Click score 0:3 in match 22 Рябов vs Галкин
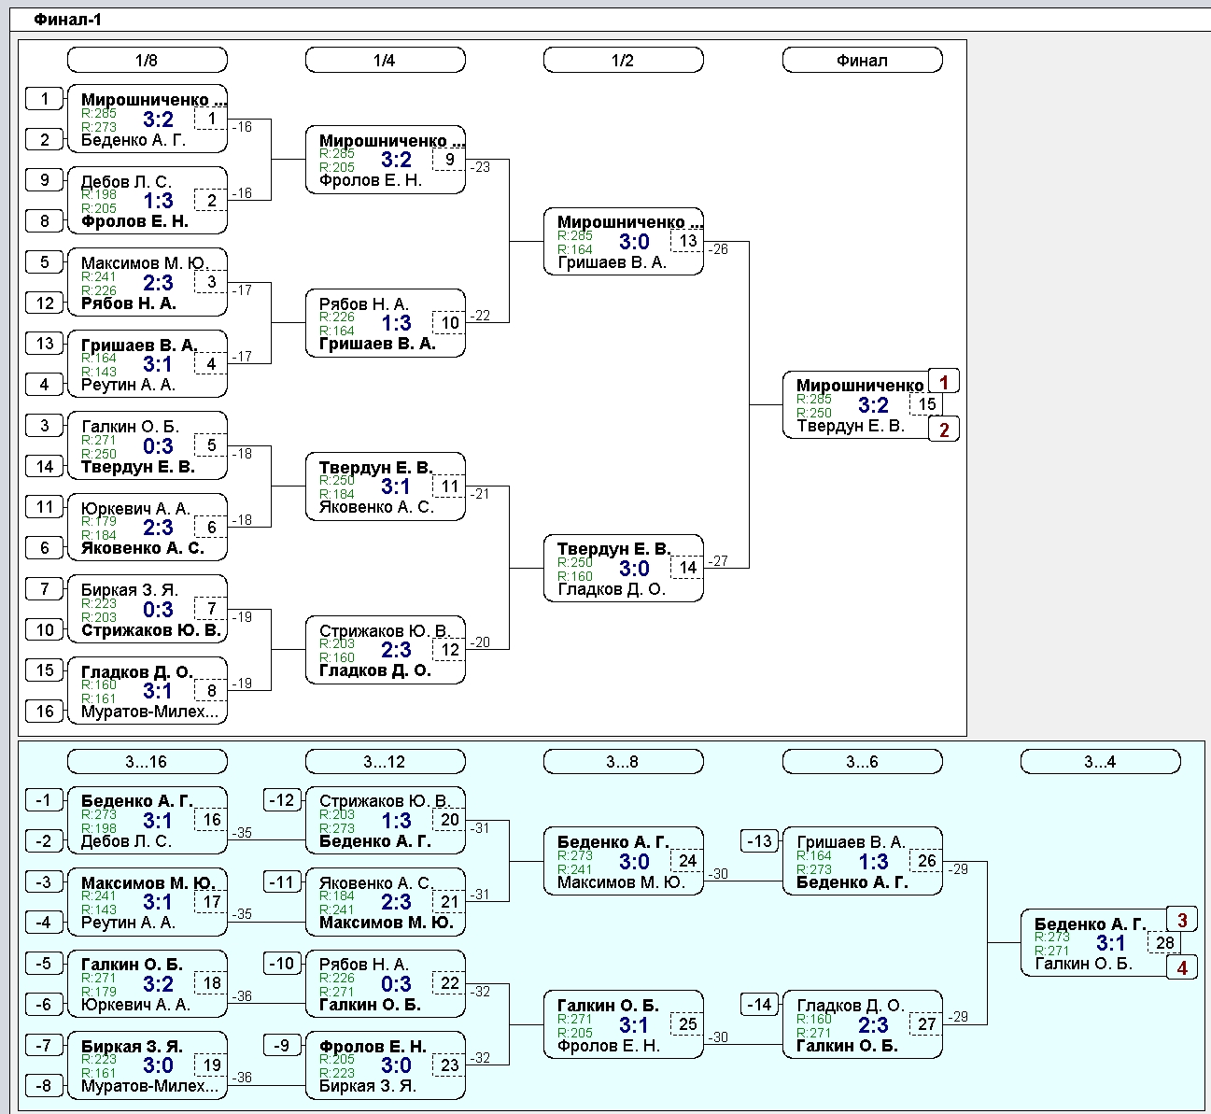The width and height of the screenshot is (1211, 1114). (396, 984)
